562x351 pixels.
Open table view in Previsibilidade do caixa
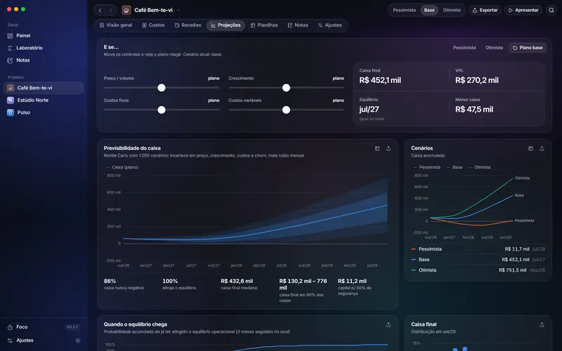377,148
